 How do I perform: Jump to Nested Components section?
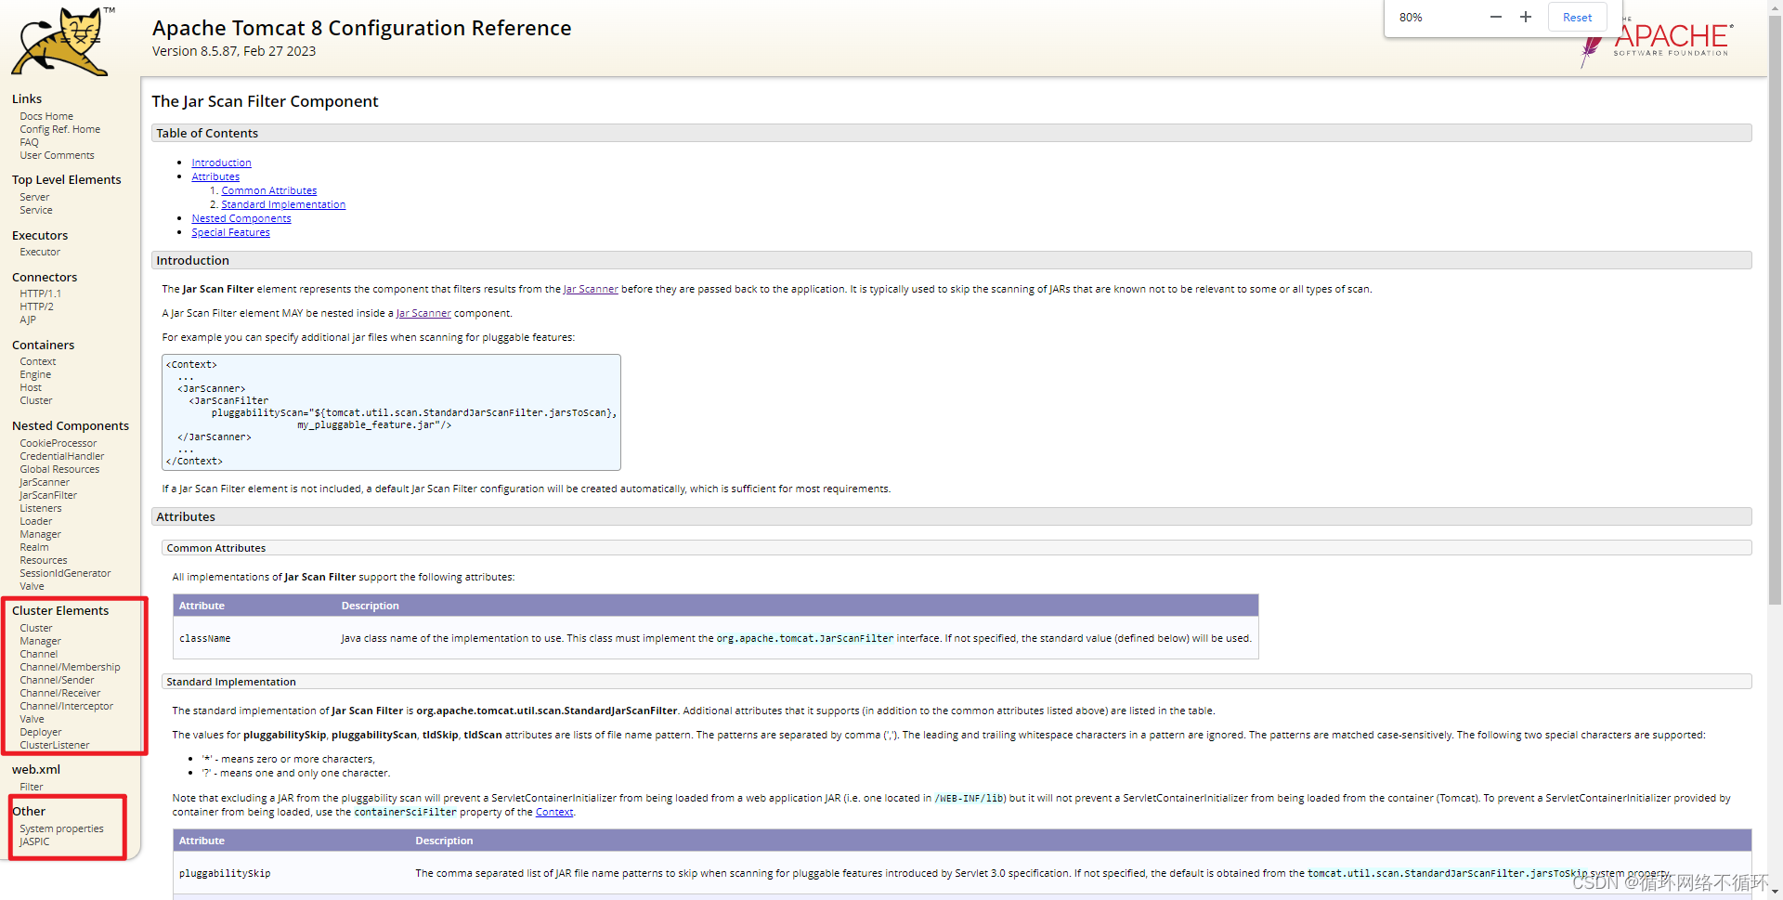point(241,218)
